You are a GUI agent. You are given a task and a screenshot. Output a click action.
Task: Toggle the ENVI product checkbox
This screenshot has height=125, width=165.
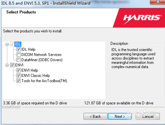coord(12,65)
